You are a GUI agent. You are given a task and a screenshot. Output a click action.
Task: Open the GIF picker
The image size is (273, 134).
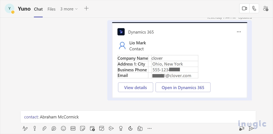point(73,129)
